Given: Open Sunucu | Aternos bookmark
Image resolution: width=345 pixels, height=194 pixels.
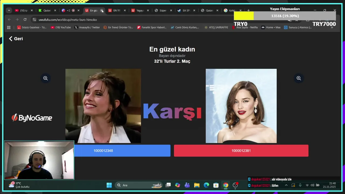Looking at the screenshot, I should (x=298, y=27).
